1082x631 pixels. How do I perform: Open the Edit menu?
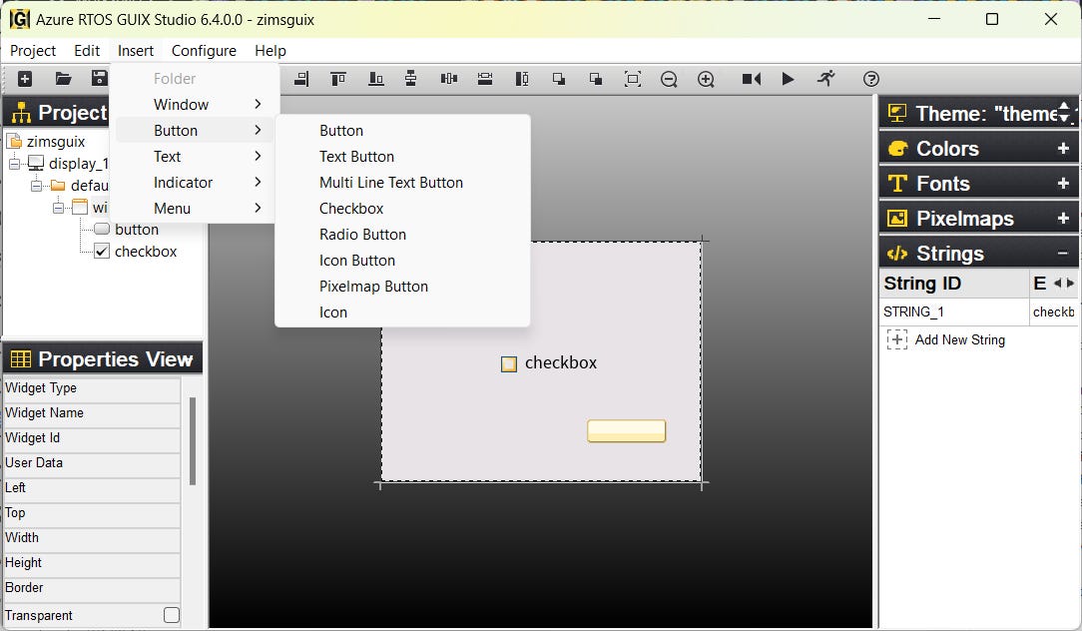tap(87, 50)
